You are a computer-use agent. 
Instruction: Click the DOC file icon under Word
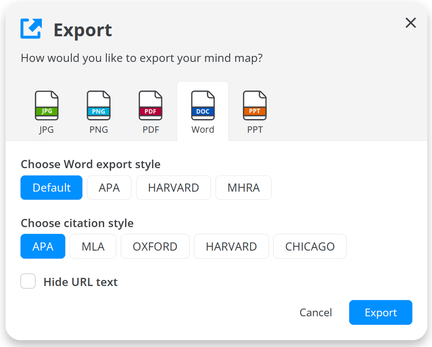203,105
